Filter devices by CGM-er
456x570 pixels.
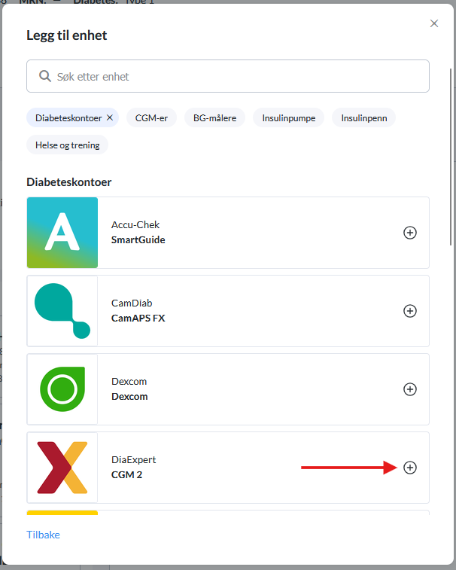click(151, 117)
